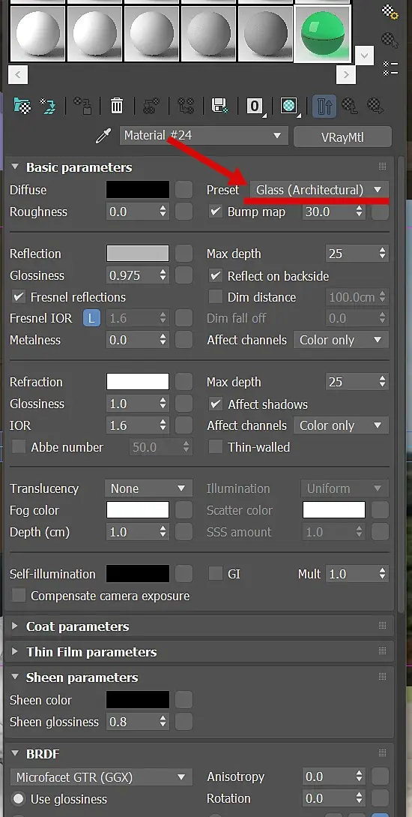The width and height of the screenshot is (412, 817).
Task: Toggle Show Shaded Material in Viewport icon
Action: coord(288,107)
